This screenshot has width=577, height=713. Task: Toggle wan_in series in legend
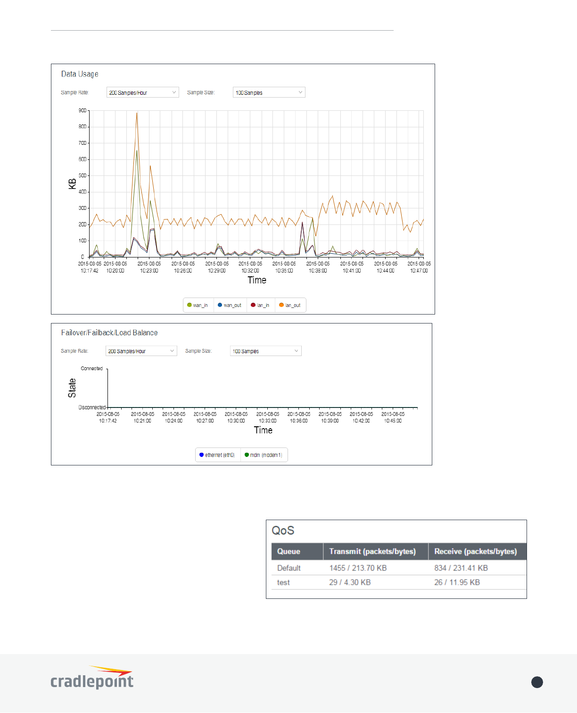pos(198,305)
